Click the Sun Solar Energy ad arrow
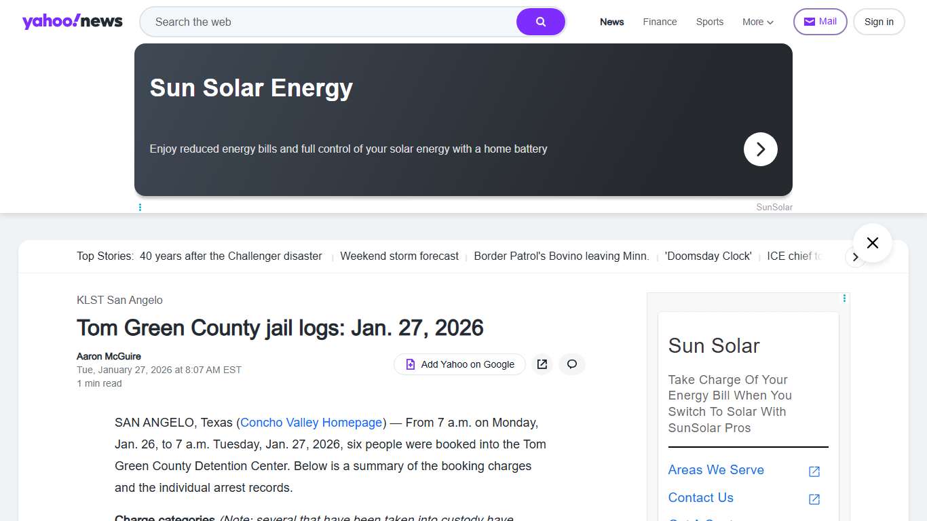The height and width of the screenshot is (521, 927). point(760,149)
